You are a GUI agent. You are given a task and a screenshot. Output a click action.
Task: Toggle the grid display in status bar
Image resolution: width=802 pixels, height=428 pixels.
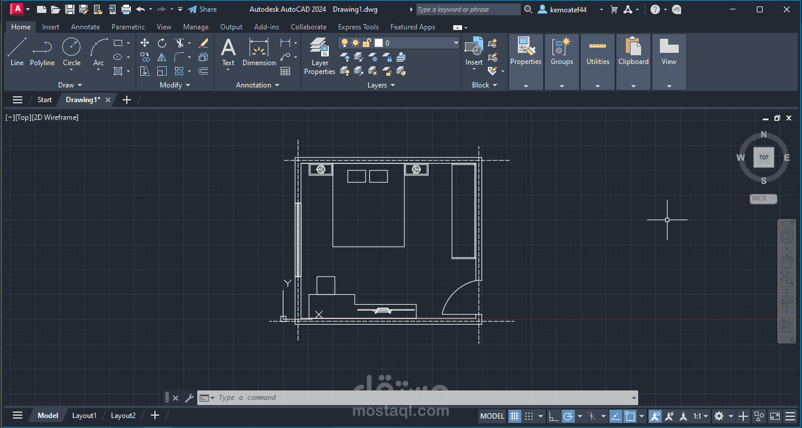514,416
